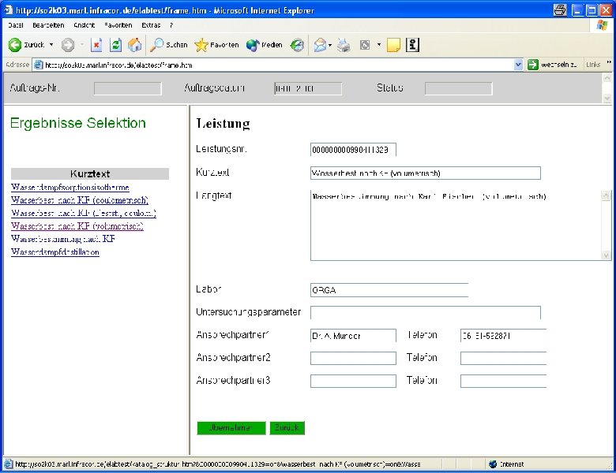Click the top frame scrollbar up arrow
The image size is (616, 473).
tap(607, 78)
